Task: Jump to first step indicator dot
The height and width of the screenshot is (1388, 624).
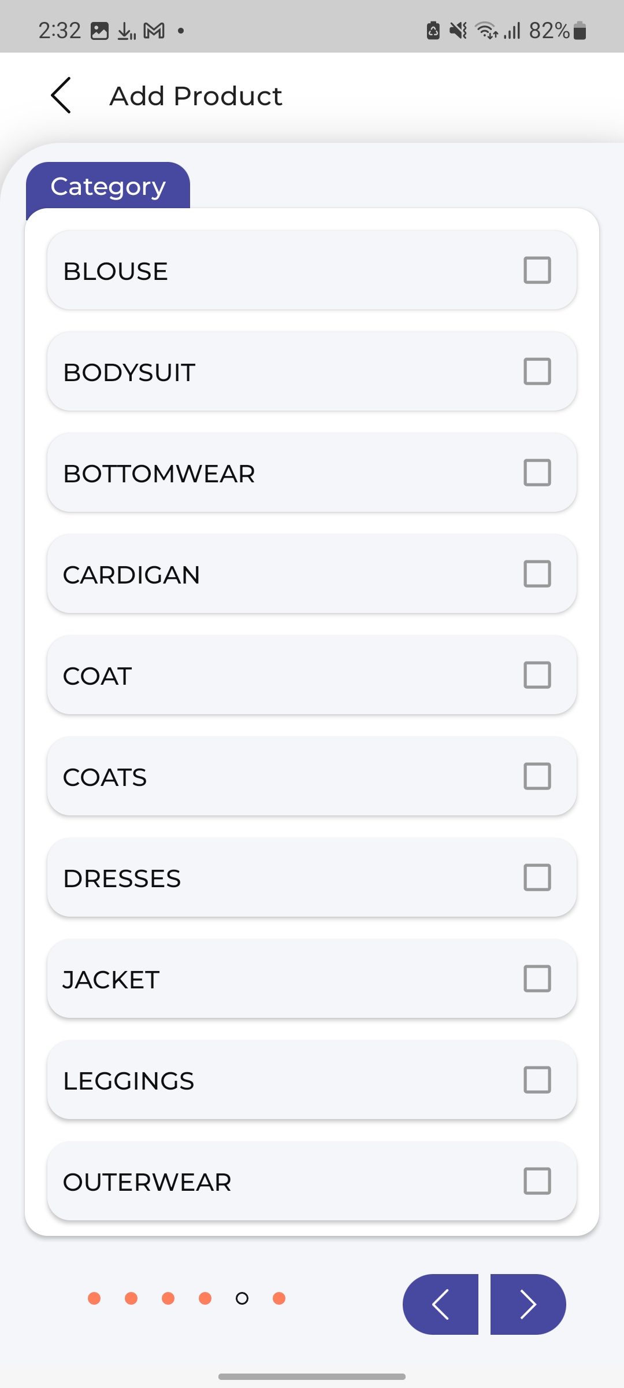Action: click(94, 1298)
